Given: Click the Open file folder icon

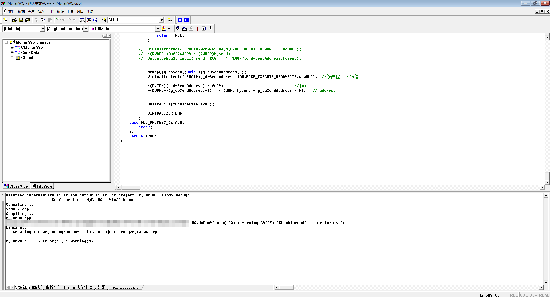Looking at the screenshot, I should point(14,20).
